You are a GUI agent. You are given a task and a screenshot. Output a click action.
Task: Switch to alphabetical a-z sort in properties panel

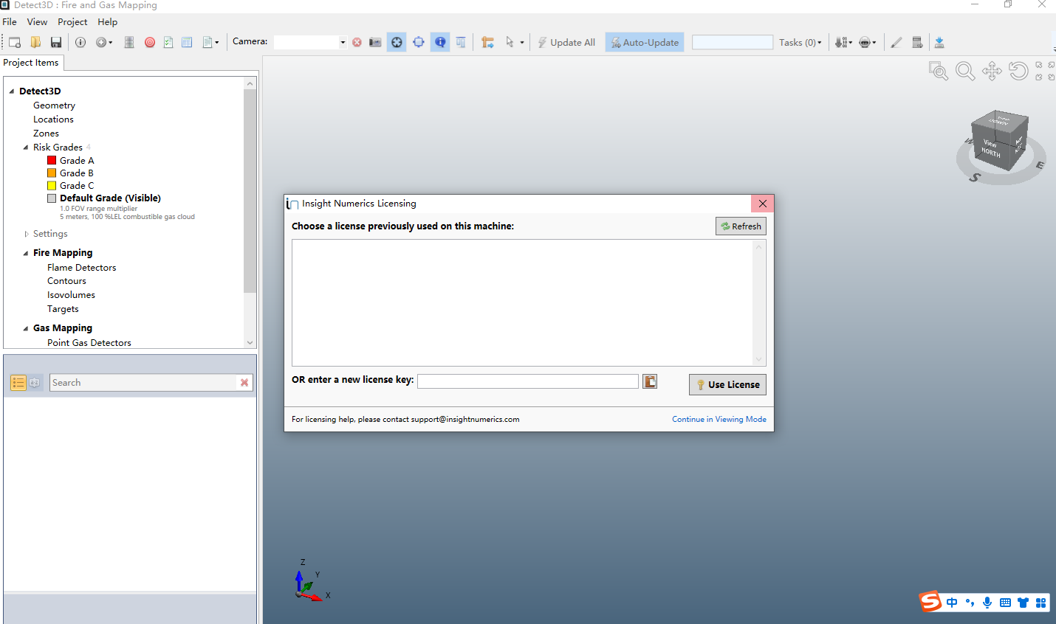click(35, 383)
